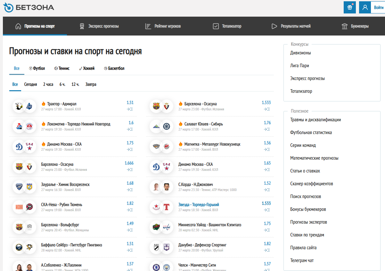Open Результаты матчей navigation item

point(291,26)
